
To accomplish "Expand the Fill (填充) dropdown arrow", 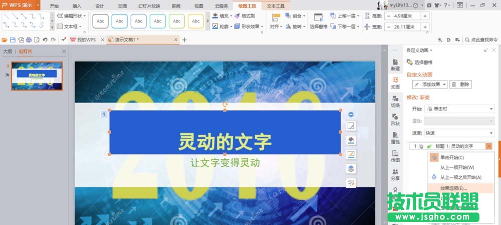I will [x=230, y=15].
